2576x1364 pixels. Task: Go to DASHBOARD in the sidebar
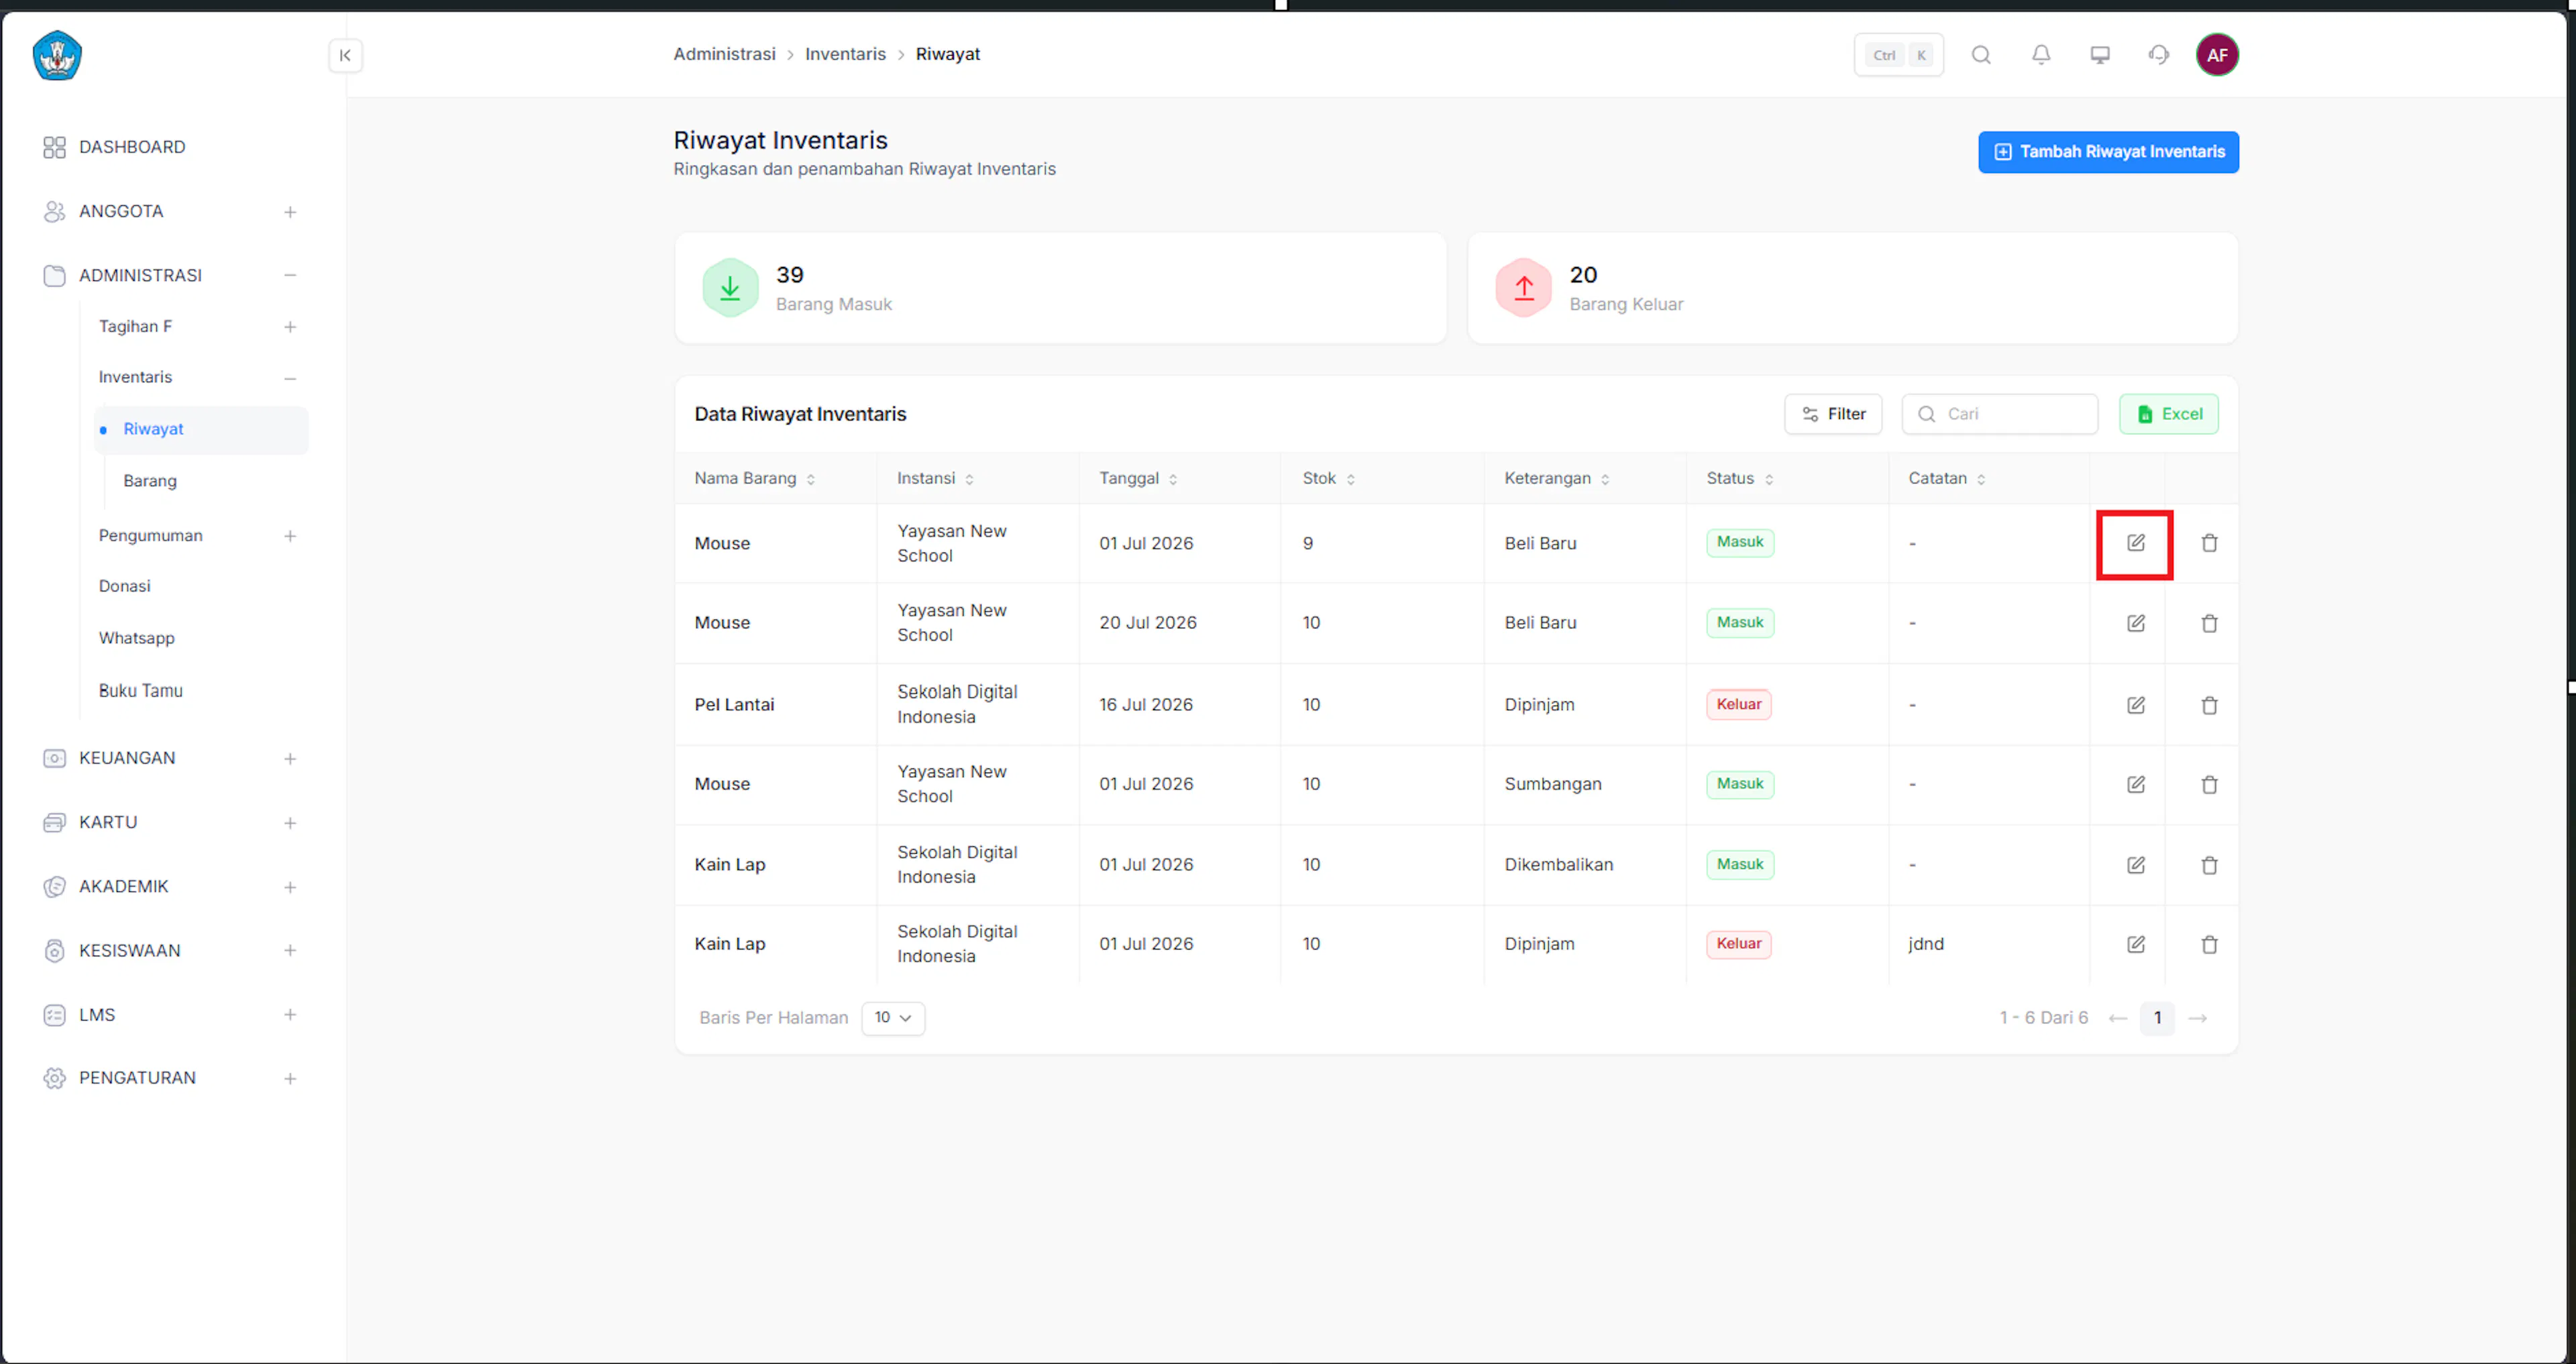point(132,147)
